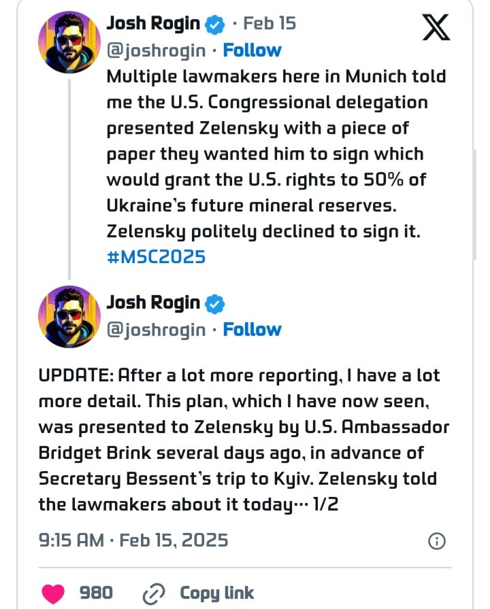Follow Josh Rogin from the top tweet

coord(252,50)
